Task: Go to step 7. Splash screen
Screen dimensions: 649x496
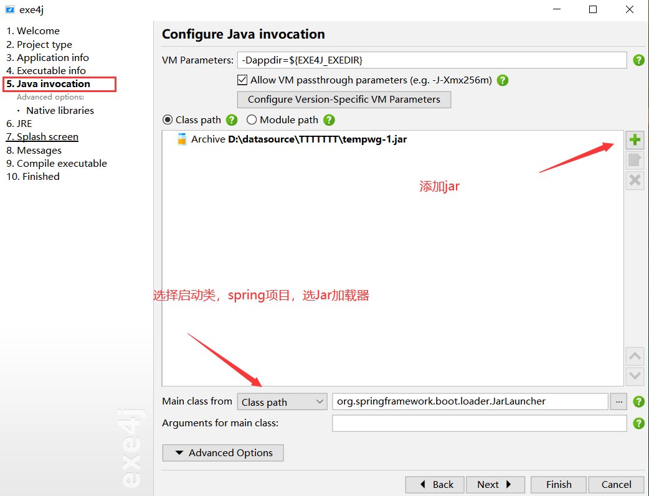Action: tap(42, 137)
